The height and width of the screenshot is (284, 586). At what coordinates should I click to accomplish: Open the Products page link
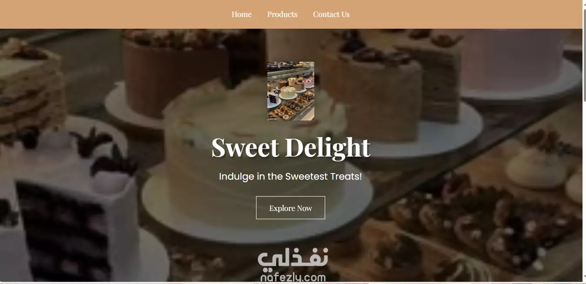[x=282, y=14]
